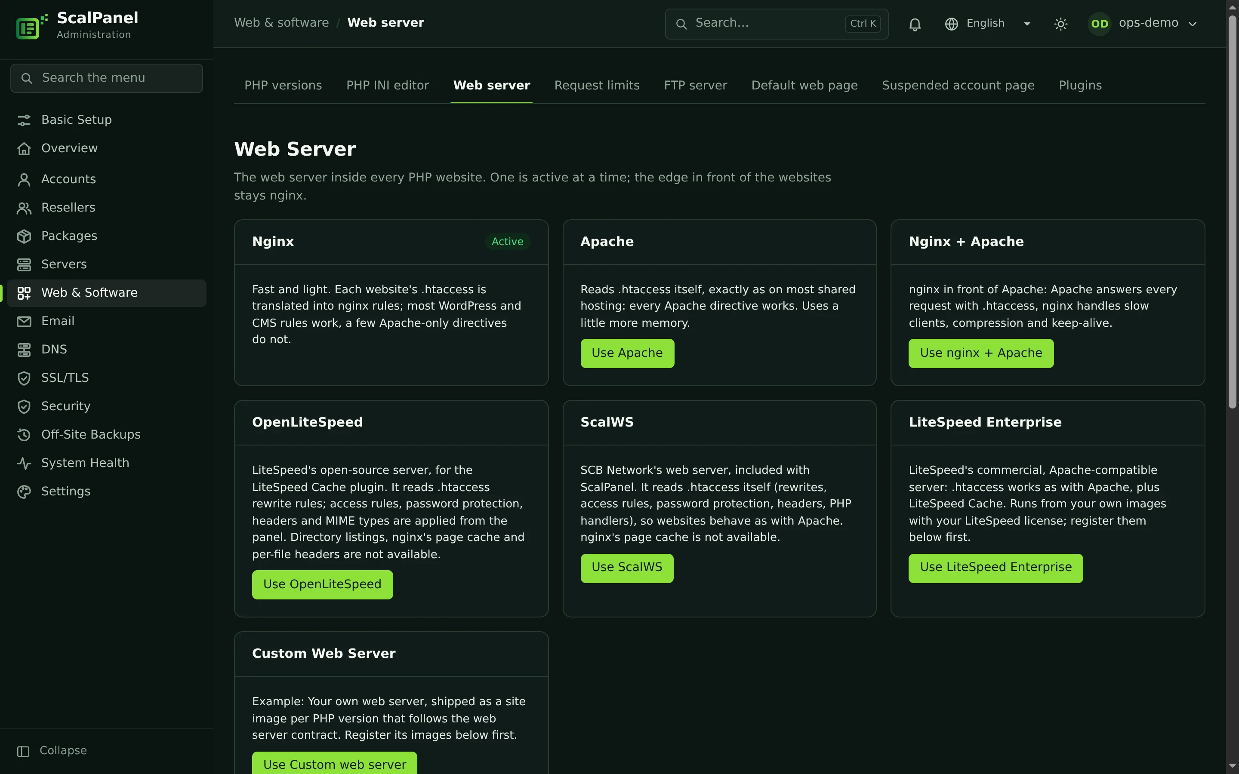The width and height of the screenshot is (1239, 774).
Task: Click the Off-Site Backups history icon
Action: tap(24, 435)
